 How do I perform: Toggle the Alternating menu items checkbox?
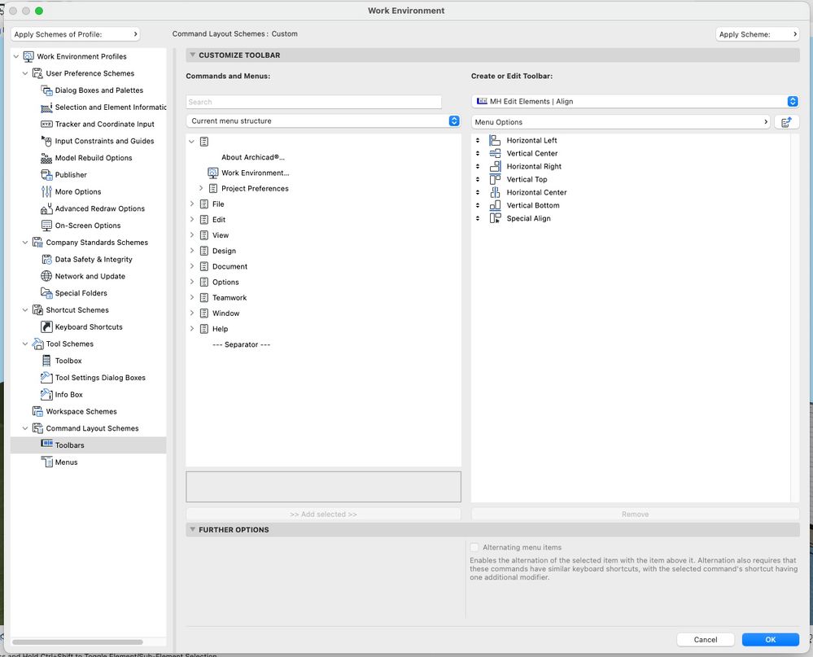(x=474, y=547)
